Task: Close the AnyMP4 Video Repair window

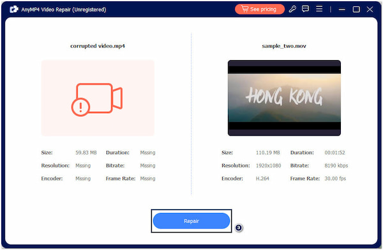Action: [x=370, y=10]
